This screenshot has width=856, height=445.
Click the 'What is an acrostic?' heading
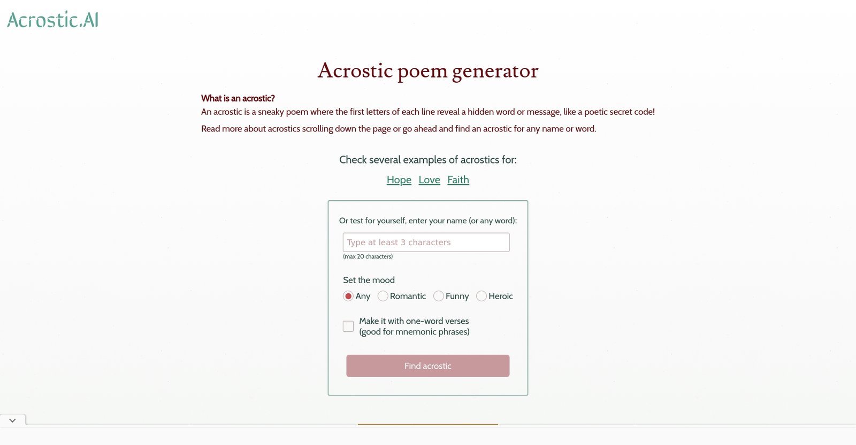pos(238,98)
